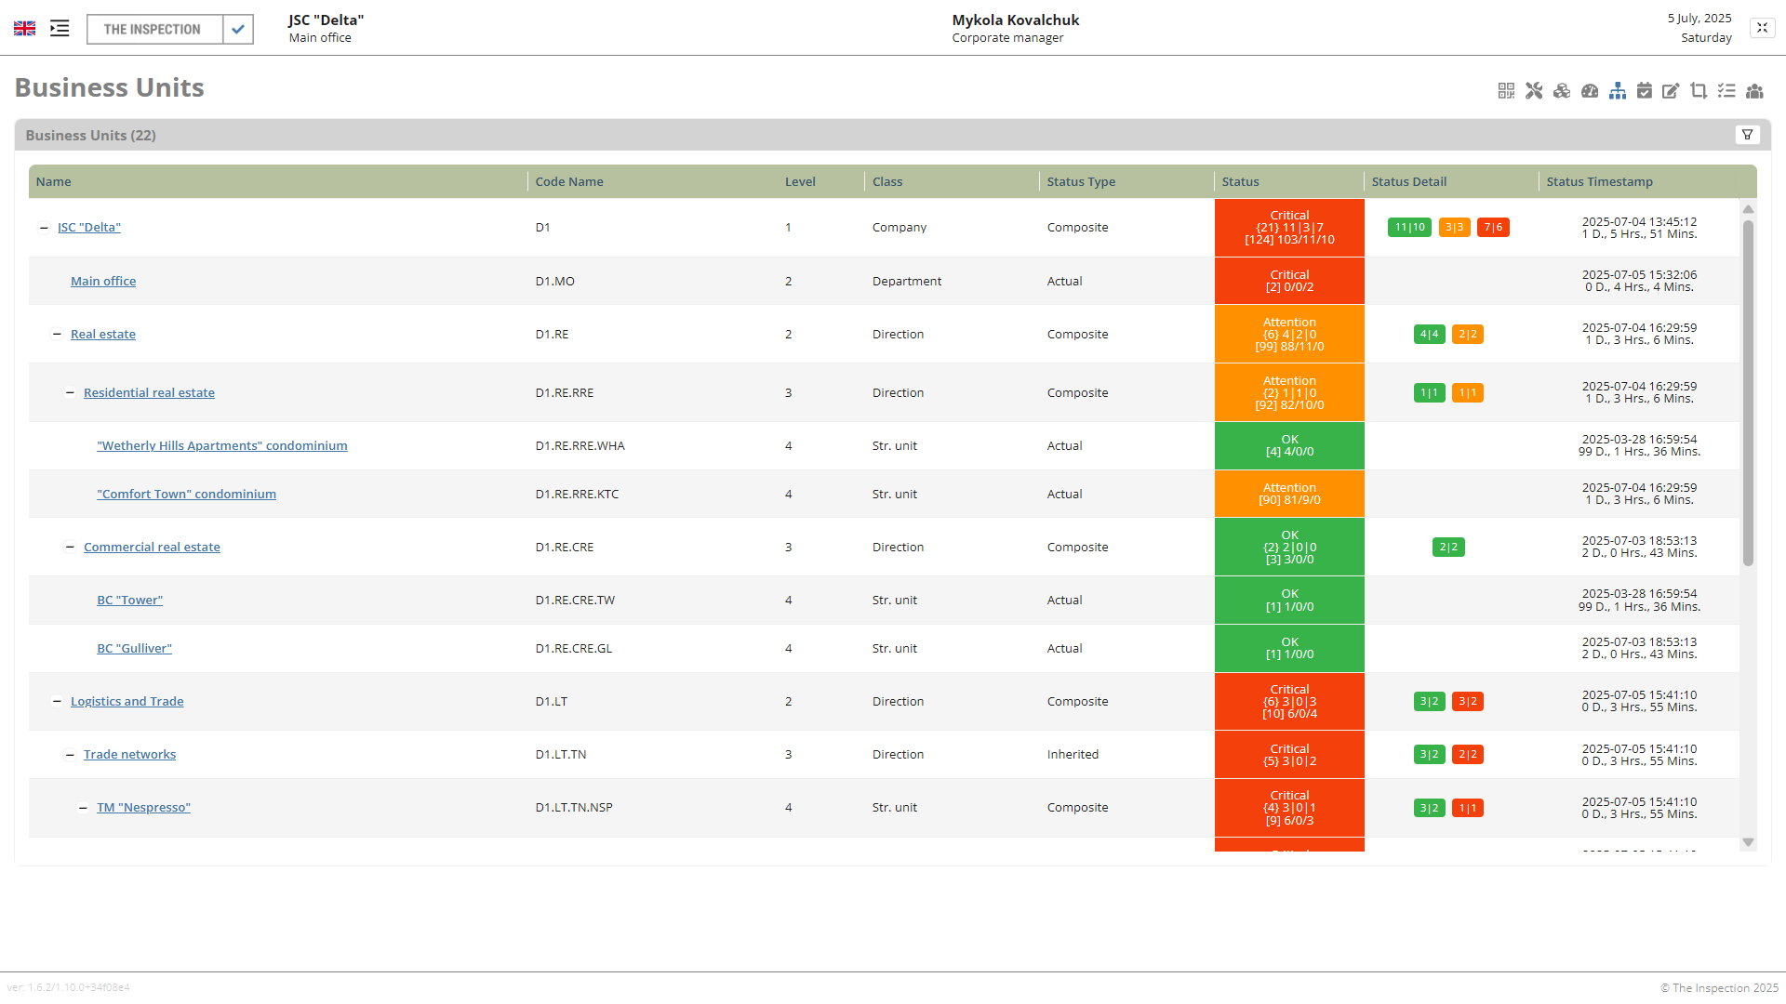Open the QR code scanner icon
Screen dimensions: 1786x1004
coord(1506,90)
